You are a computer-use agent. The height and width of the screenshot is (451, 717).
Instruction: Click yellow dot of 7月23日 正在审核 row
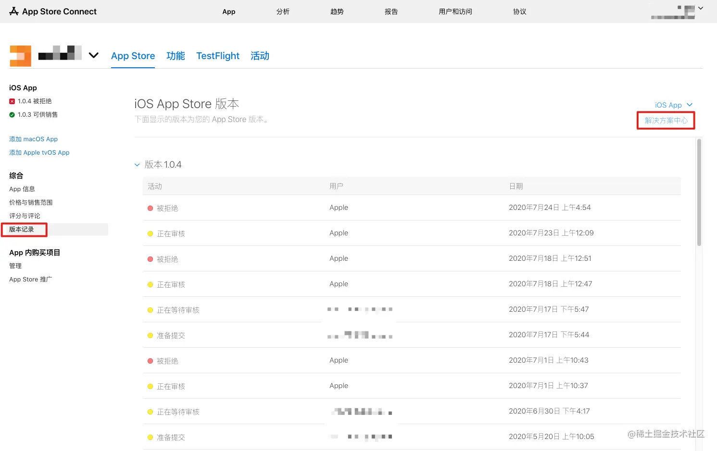150,234
